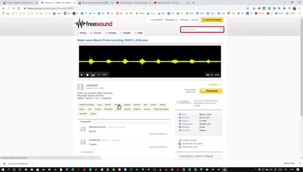Viewport: 303px width, 172px height.
Task: Open the Chrome three-dot menu
Action: 300,8
